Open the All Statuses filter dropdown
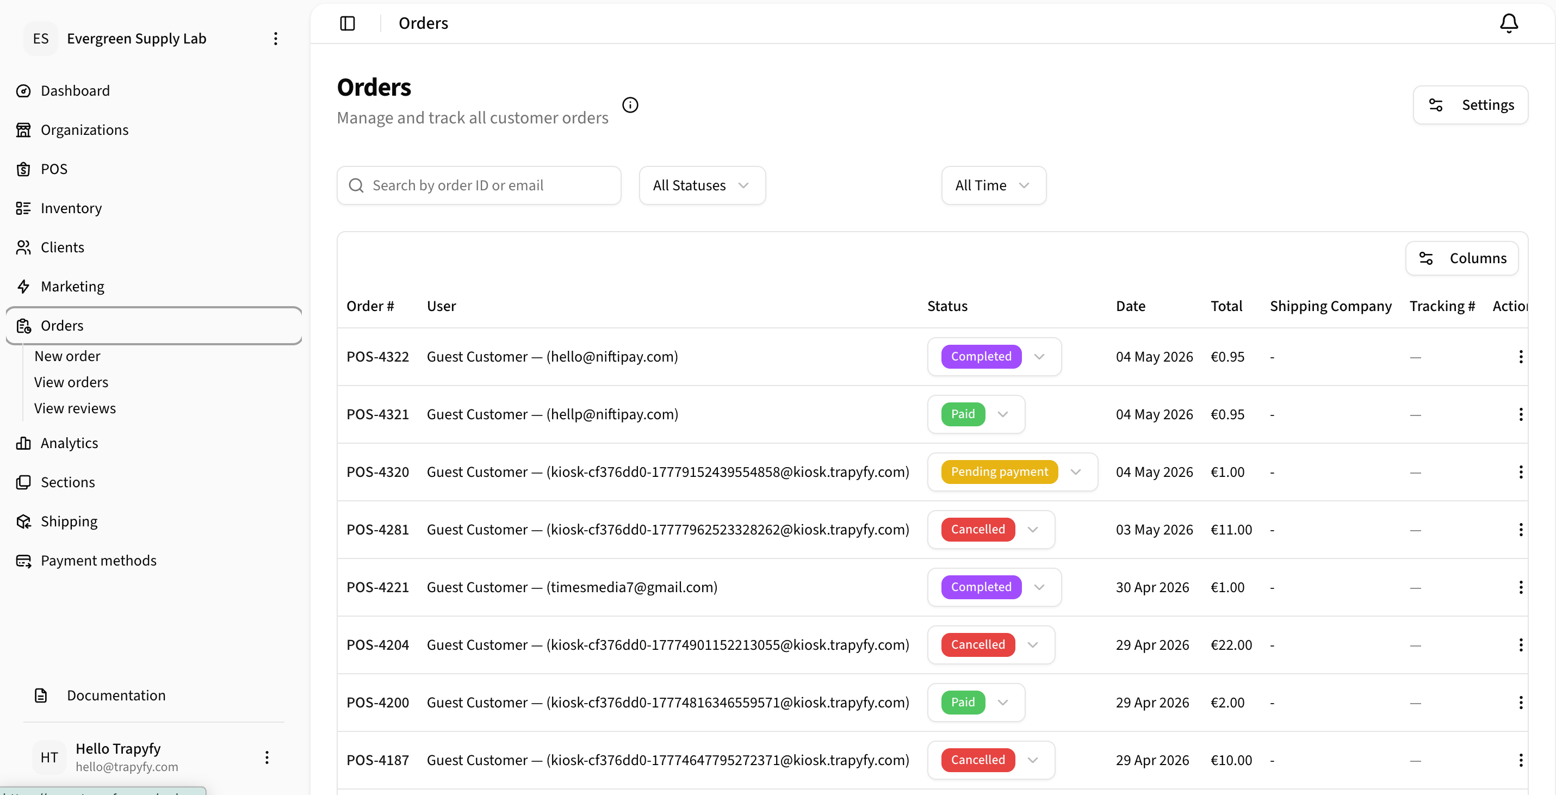The height and width of the screenshot is (795, 1556). click(x=702, y=185)
